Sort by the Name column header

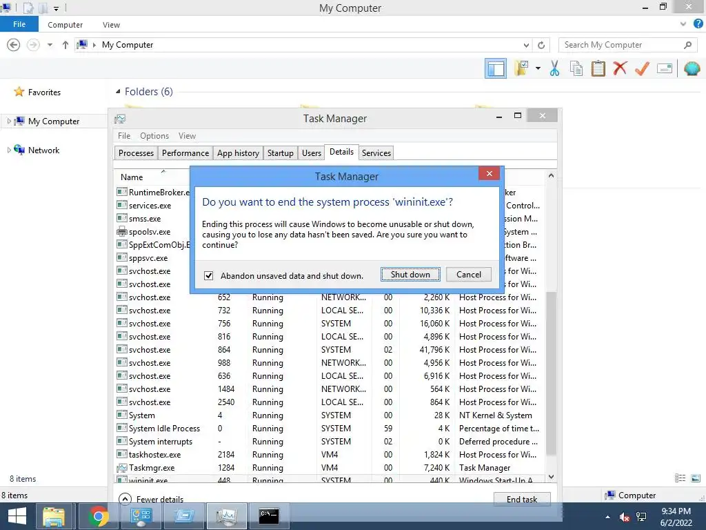point(132,177)
